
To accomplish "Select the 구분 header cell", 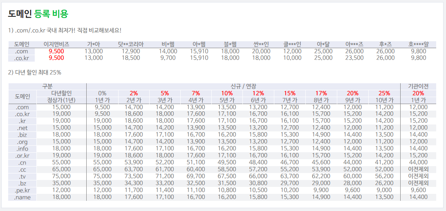I will [47, 87].
